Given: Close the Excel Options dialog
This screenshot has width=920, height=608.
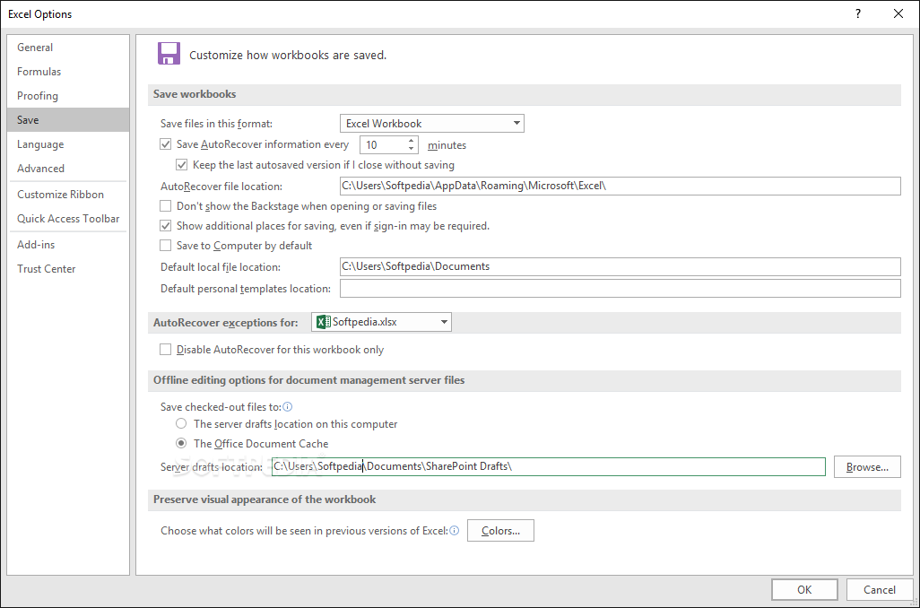Looking at the screenshot, I should 898,13.
